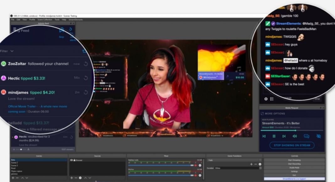
Task: Enable Studio Mode
Action: (294, 168)
